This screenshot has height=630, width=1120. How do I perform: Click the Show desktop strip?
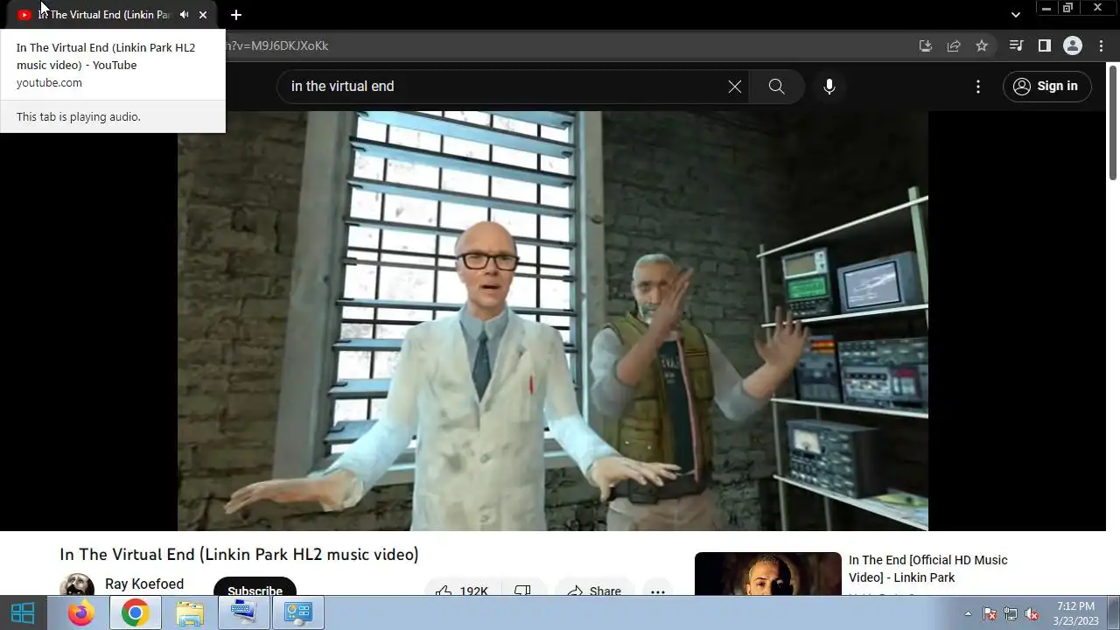[1113, 612]
